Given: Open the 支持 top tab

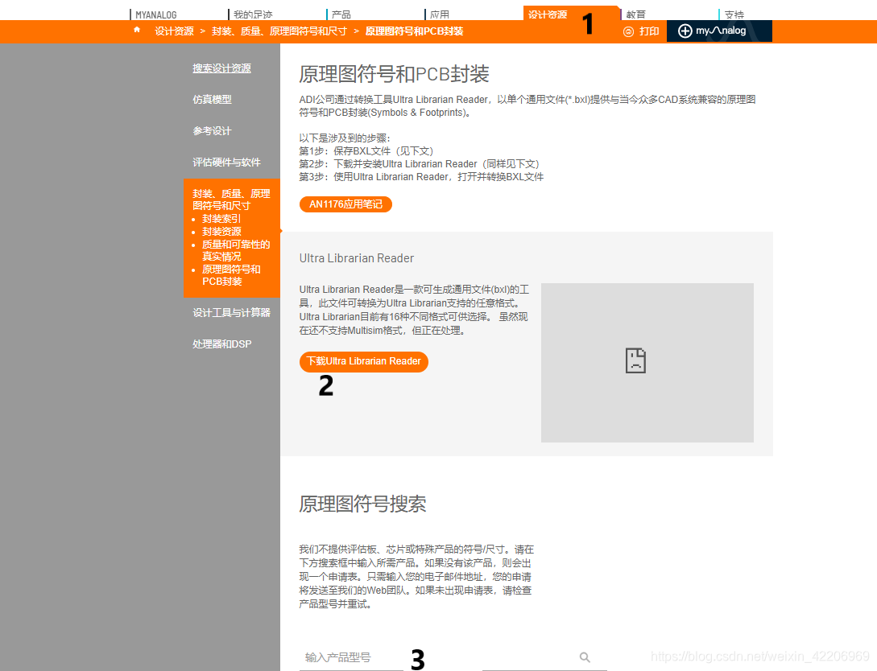Looking at the screenshot, I should point(734,15).
